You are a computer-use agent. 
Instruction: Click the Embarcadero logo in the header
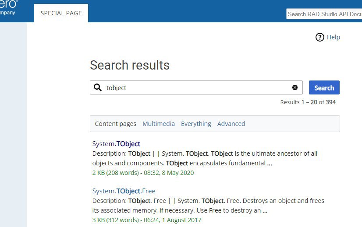(8, 8)
